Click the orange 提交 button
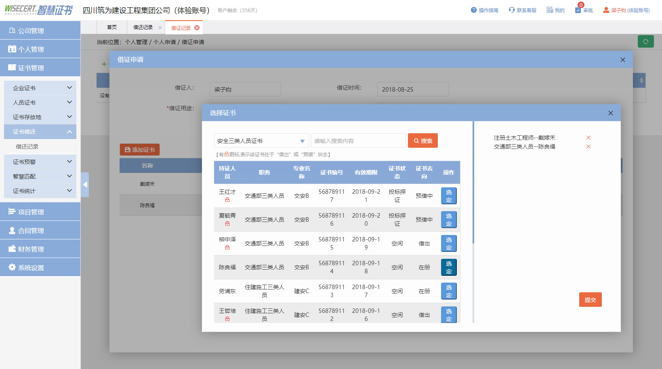 591,300
